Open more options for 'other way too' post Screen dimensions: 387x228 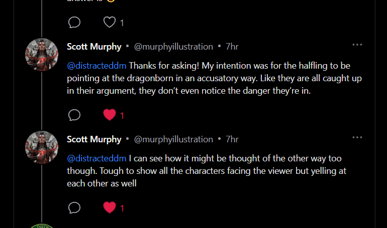[357, 137]
